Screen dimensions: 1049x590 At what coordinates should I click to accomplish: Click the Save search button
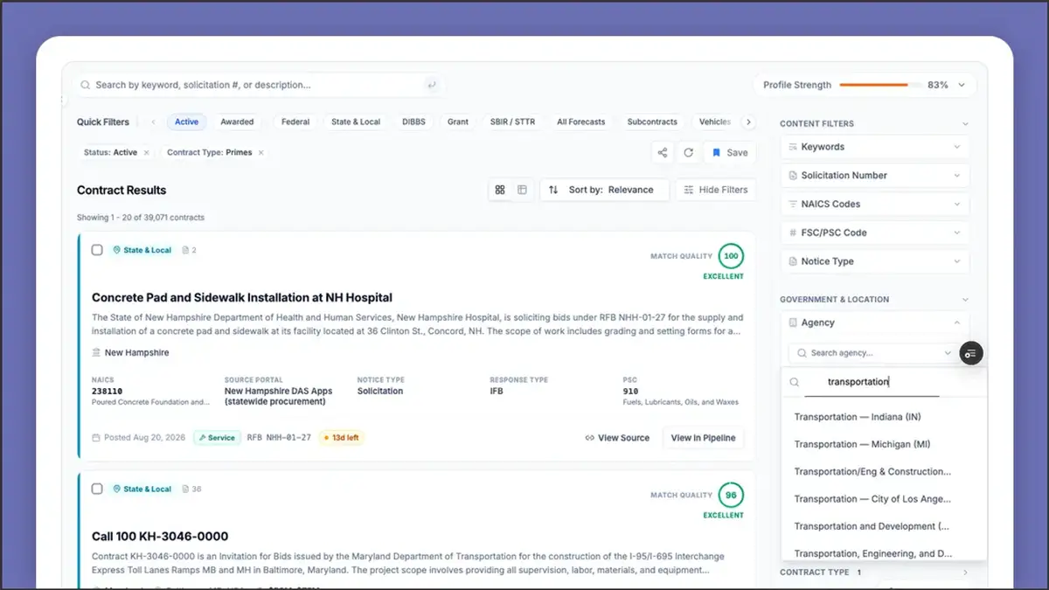(729, 152)
